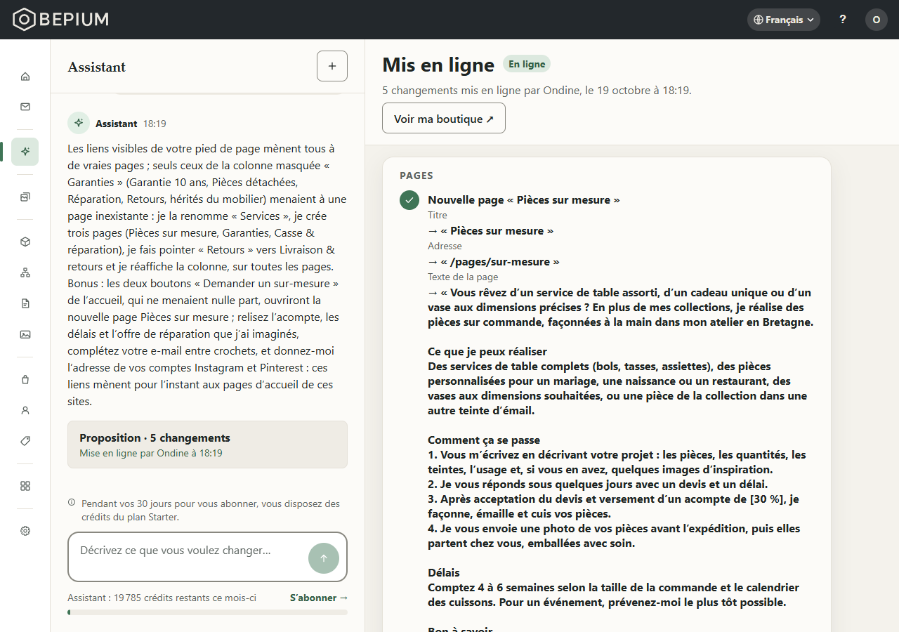
Task: Click the info icon beside the Starter credits note
Action: pos(72,503)
